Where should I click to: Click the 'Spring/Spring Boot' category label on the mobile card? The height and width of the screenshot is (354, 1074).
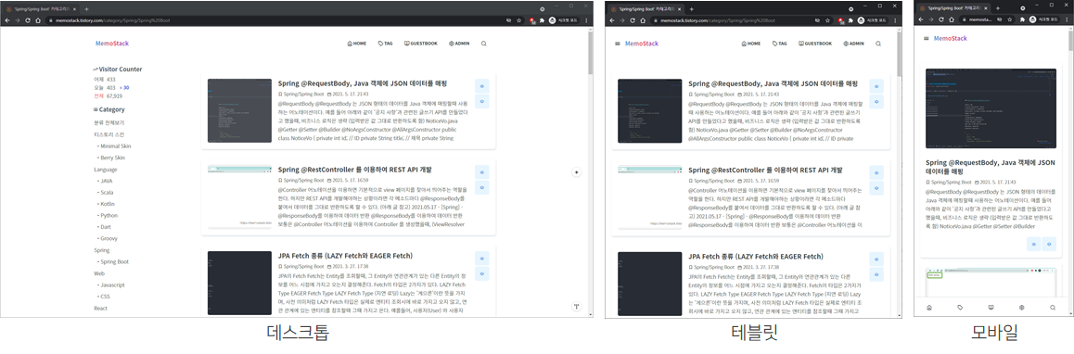(951, 183)
